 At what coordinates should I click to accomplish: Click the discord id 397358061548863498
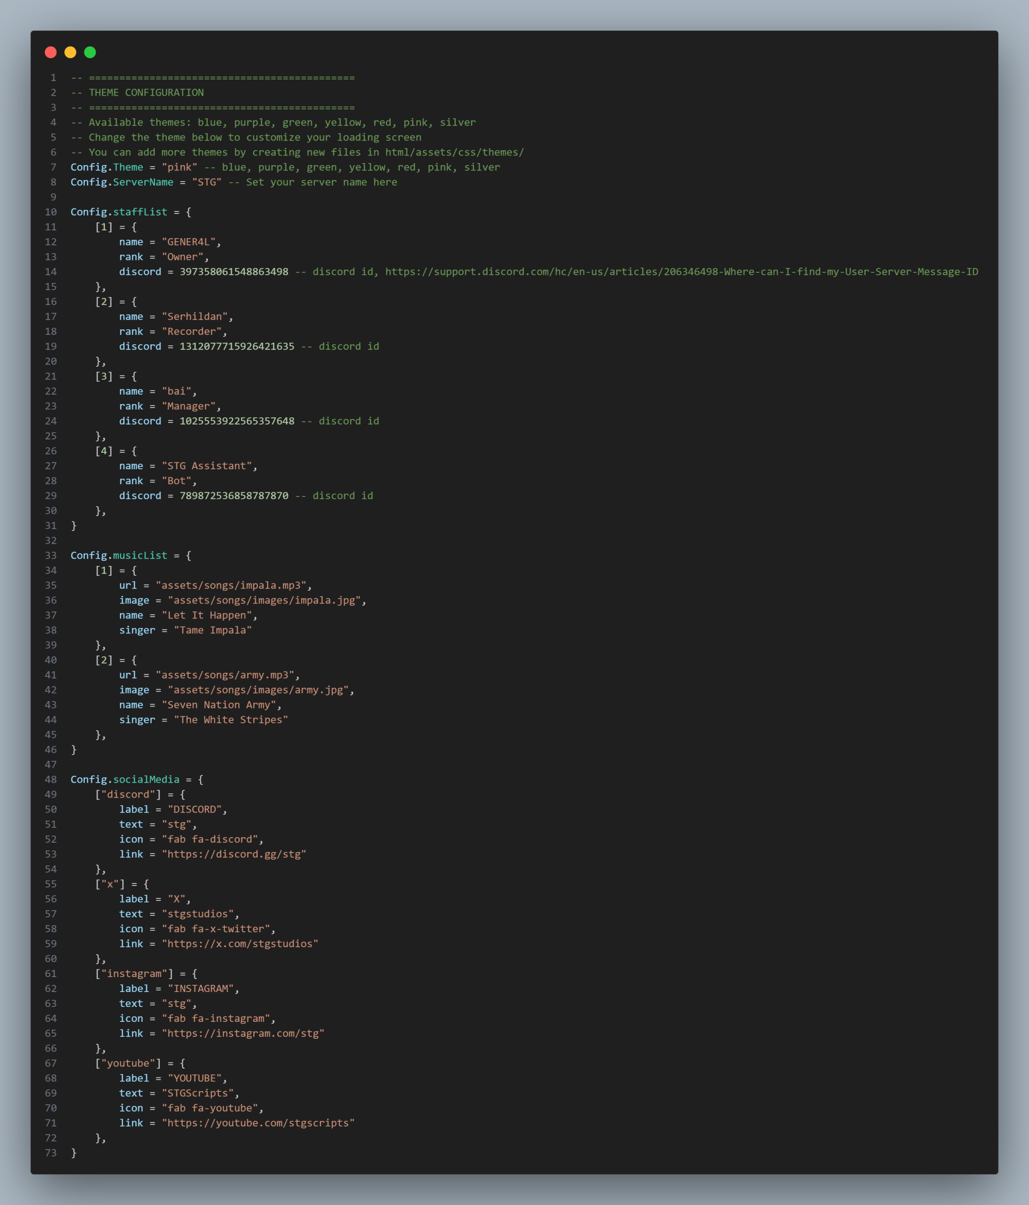coord(234,272)
